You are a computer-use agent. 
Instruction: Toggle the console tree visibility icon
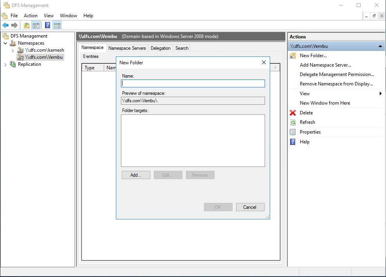pos(36,25)
